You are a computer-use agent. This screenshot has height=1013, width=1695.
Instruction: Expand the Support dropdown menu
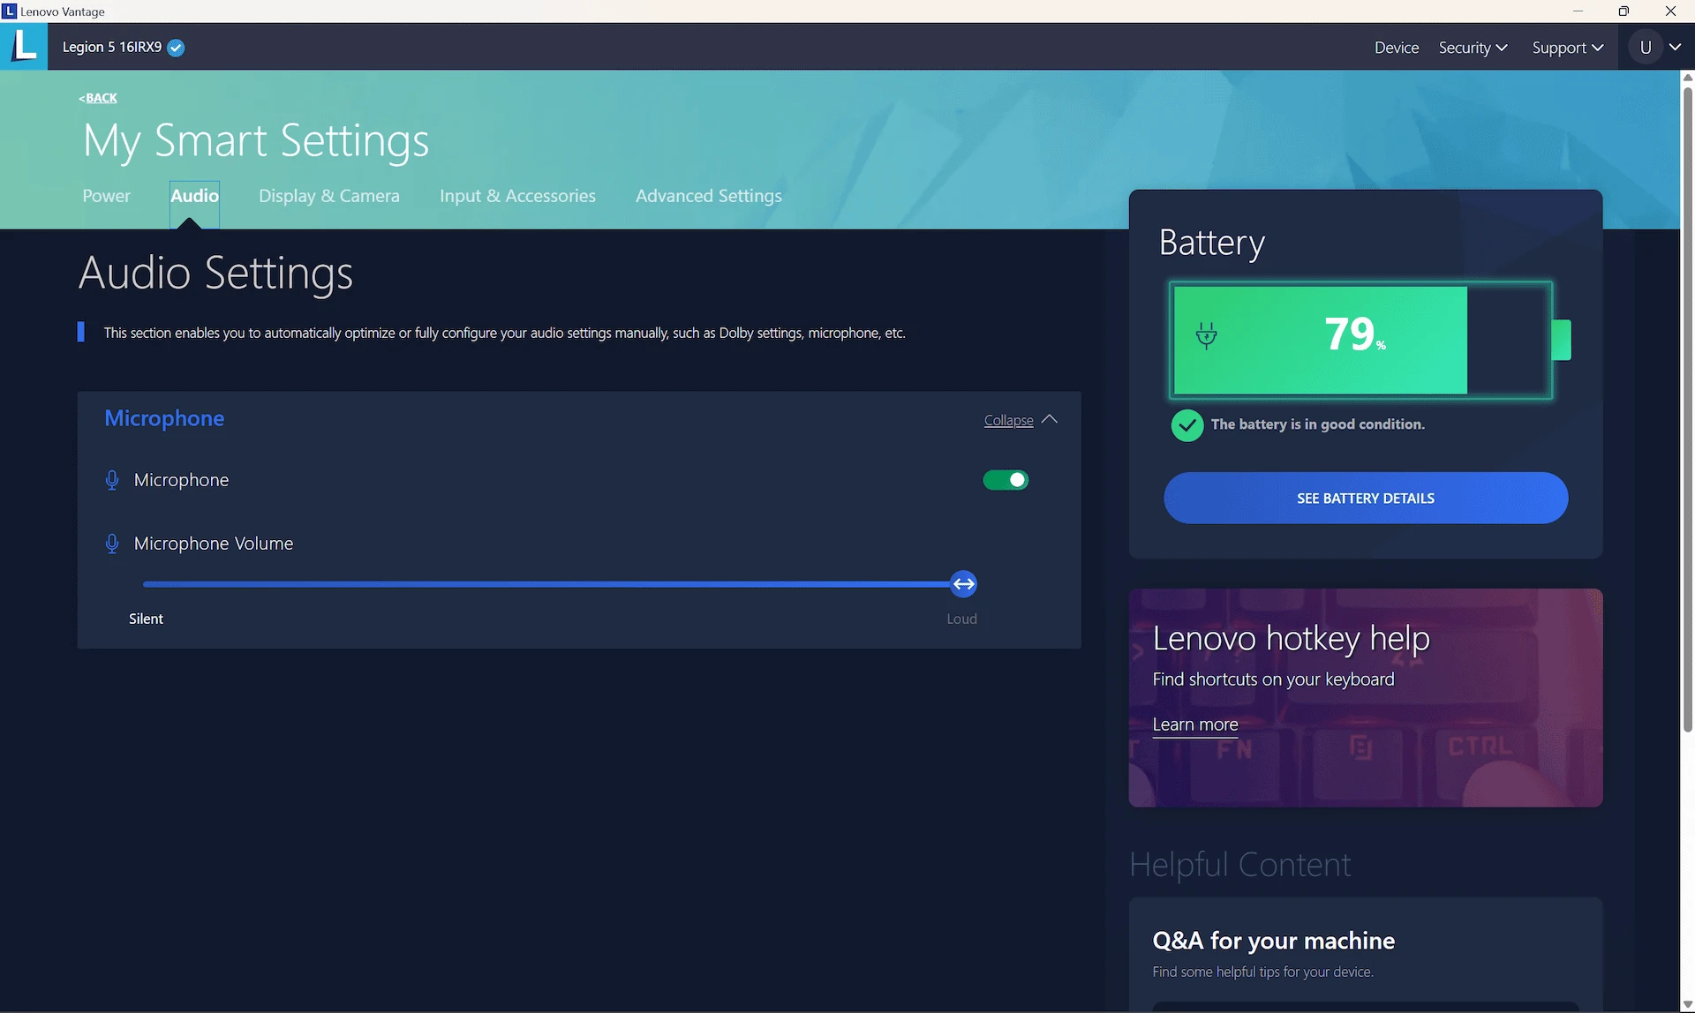coord(1567,48)
